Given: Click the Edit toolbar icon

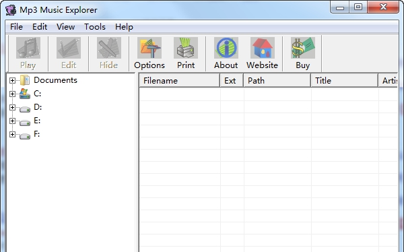Looking at the screenshot, I should point(69,48).
